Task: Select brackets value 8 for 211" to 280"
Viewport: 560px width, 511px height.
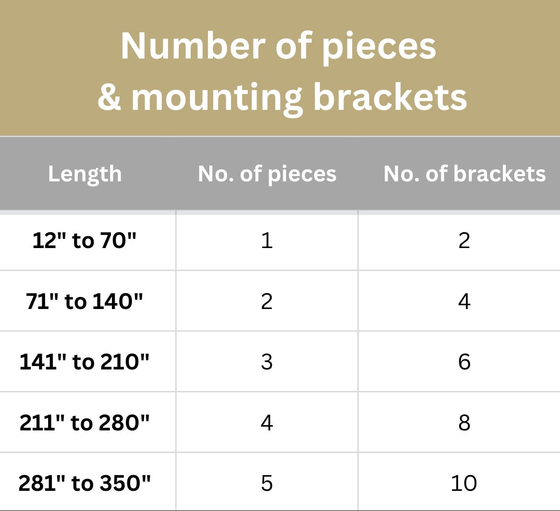Action: (464, 423)
